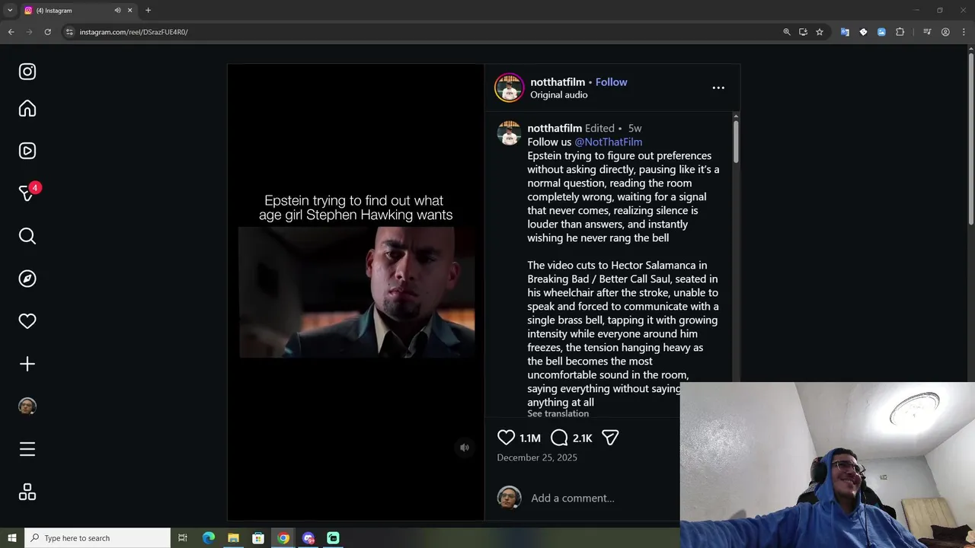Open the extensions puzzle icon
975x548 pixels.
pos(900,32)
